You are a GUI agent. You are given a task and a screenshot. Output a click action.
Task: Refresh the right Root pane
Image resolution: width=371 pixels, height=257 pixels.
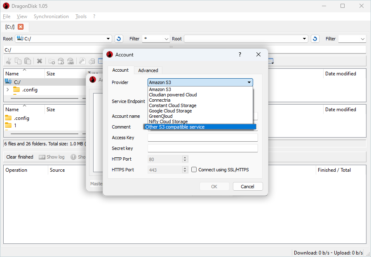[x=315, y=39]
